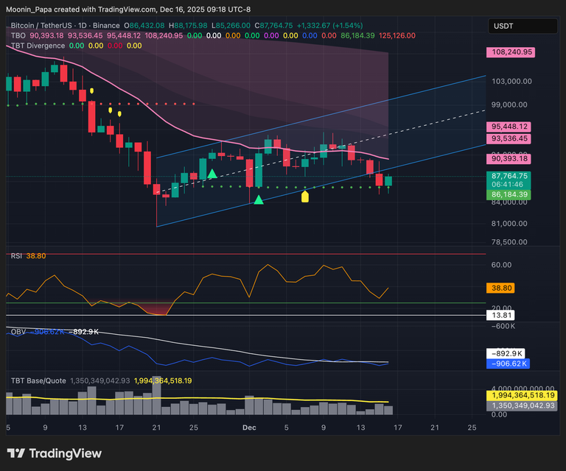The height and width of the screenshot is (471, 566).
Task: Click the Dec label on the time axis
Action: pyautogui.click(x=249, y=427)
